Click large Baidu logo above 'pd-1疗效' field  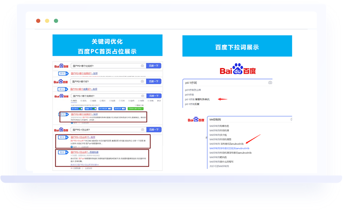238,69
